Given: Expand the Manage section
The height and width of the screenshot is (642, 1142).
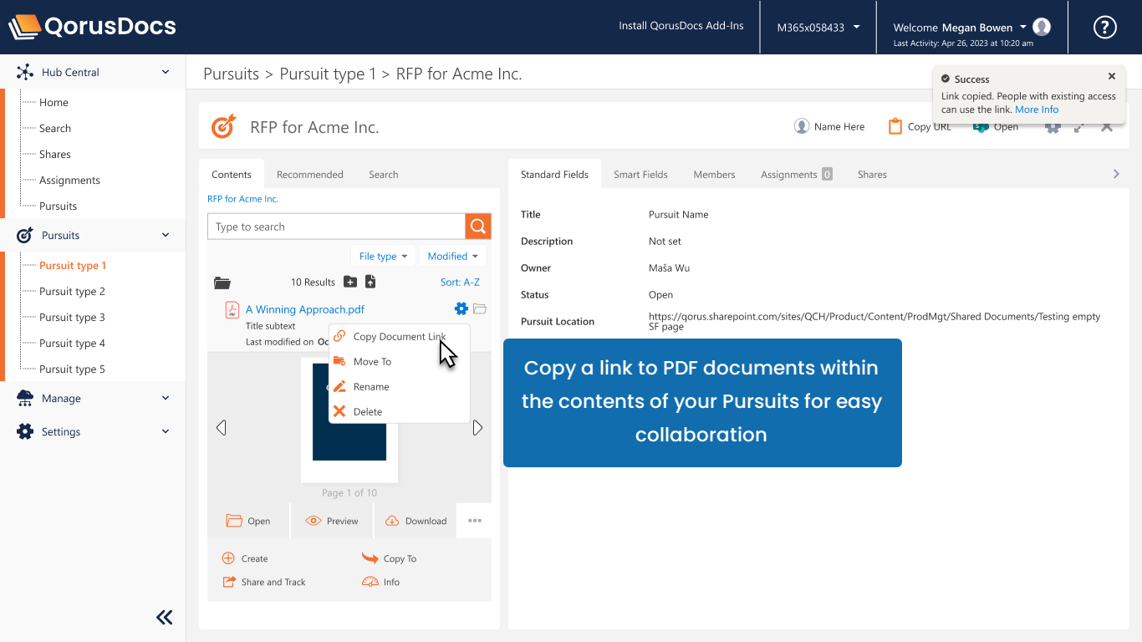Looking at the screenshot, I should [166, 398].
